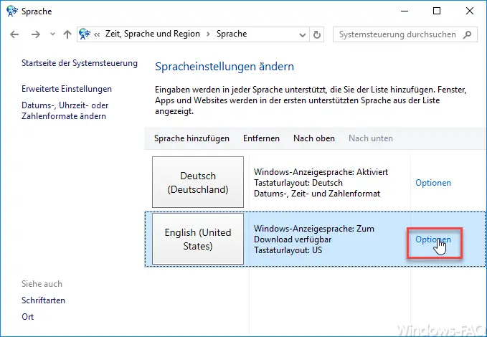Screen dimensions: 487x337
Task: Go back with the left arrow
Action: pos(14,34)
